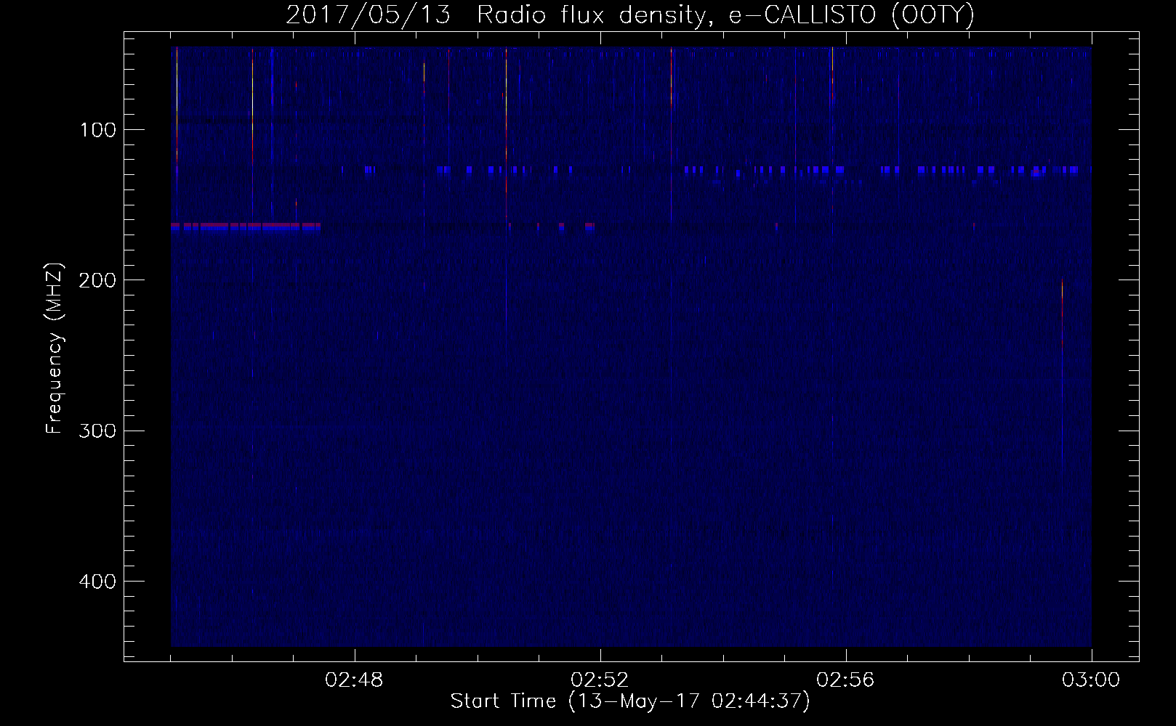Click the plot title 'Radio flux density, e-CALLISTO (OOTY)'

pyautogui.click(x=725, y=15)
